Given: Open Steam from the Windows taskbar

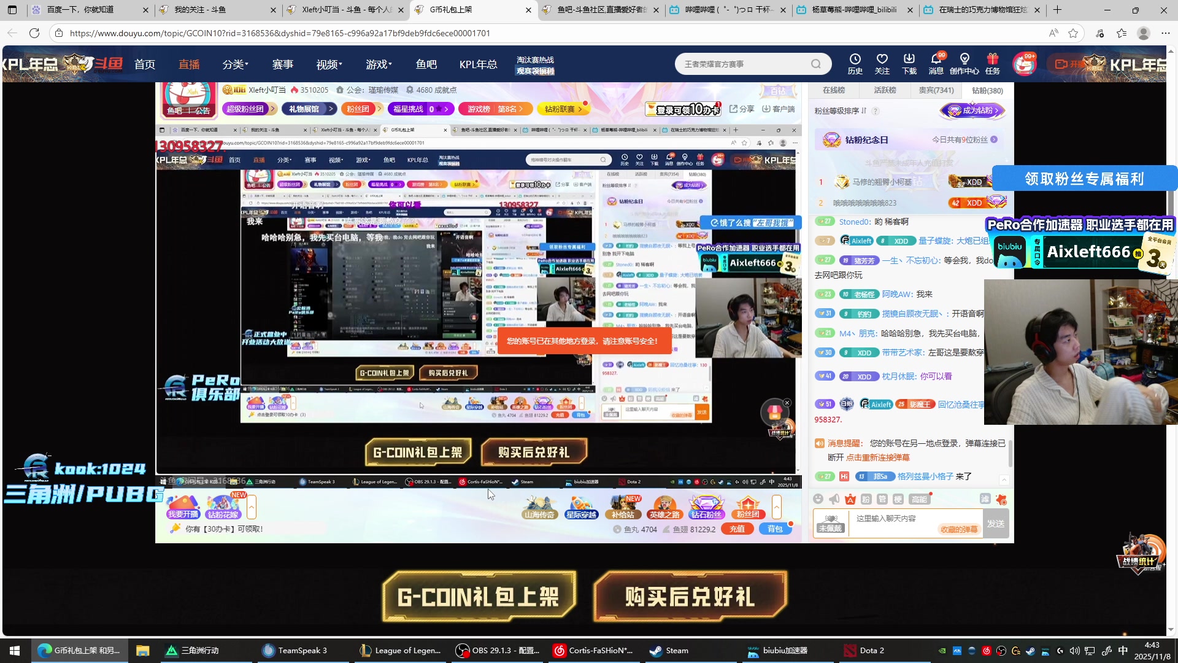Looking at the screenshot, I should pos(669,651).
